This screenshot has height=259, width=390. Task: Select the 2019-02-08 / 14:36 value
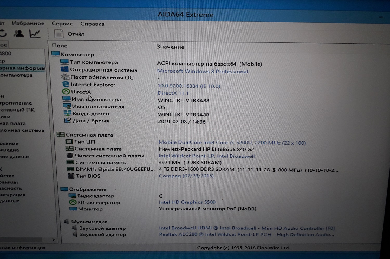point(182,122)
